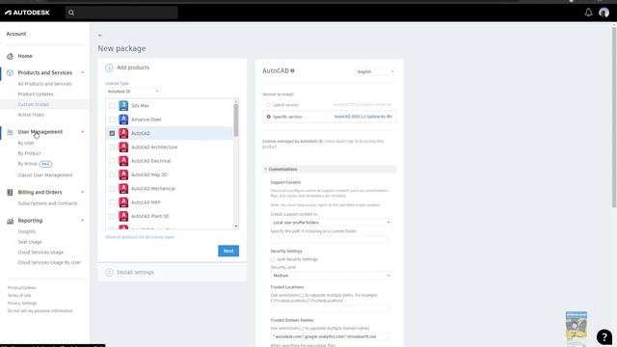The height and width of the screenshot is (347, 617).
Task: Click the AutoCAD Electrical product icon
Action: pyautogui.click(x=123, y=161)
